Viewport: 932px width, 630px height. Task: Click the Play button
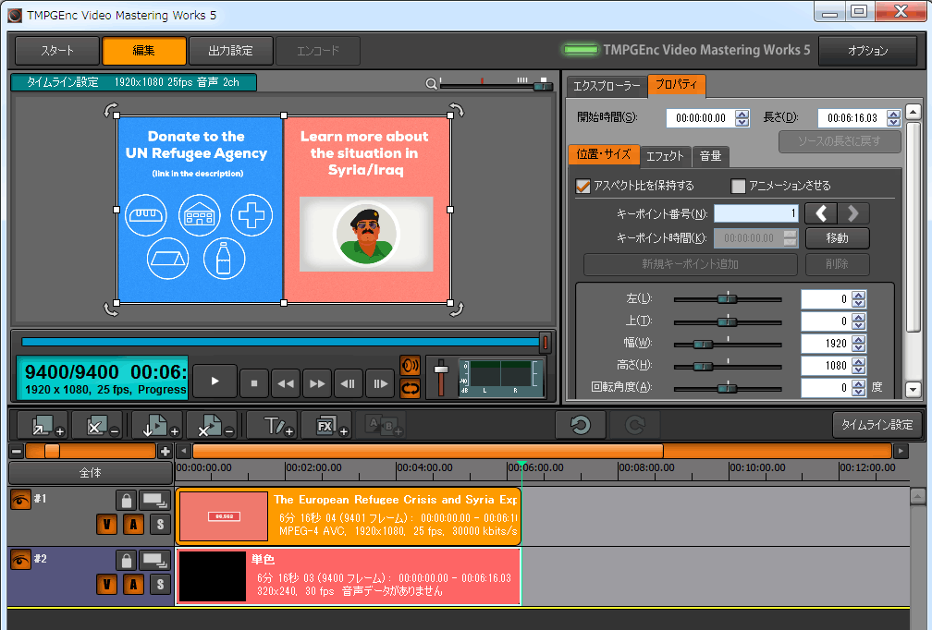tap(215, 382)
